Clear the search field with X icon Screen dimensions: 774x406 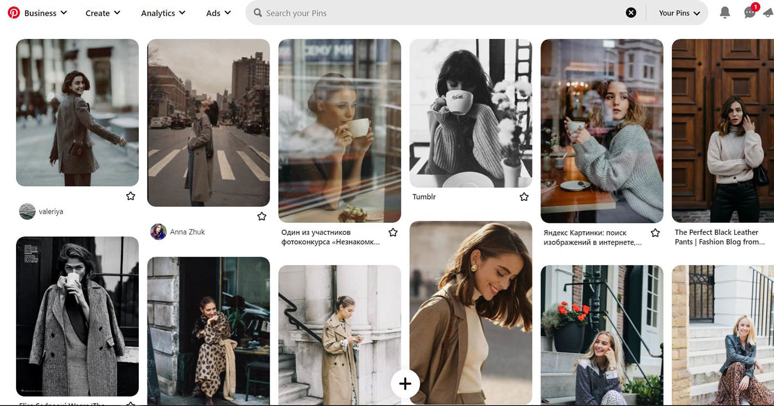(x=631, y=13)
